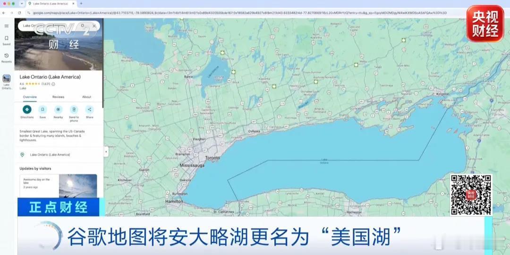510x255 pixels.
Task: Click the Lake Ontario label in the lake
Action: tap(324, 161)
